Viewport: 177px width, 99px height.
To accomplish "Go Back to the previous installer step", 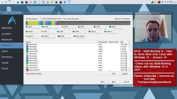I will point(103,82).
